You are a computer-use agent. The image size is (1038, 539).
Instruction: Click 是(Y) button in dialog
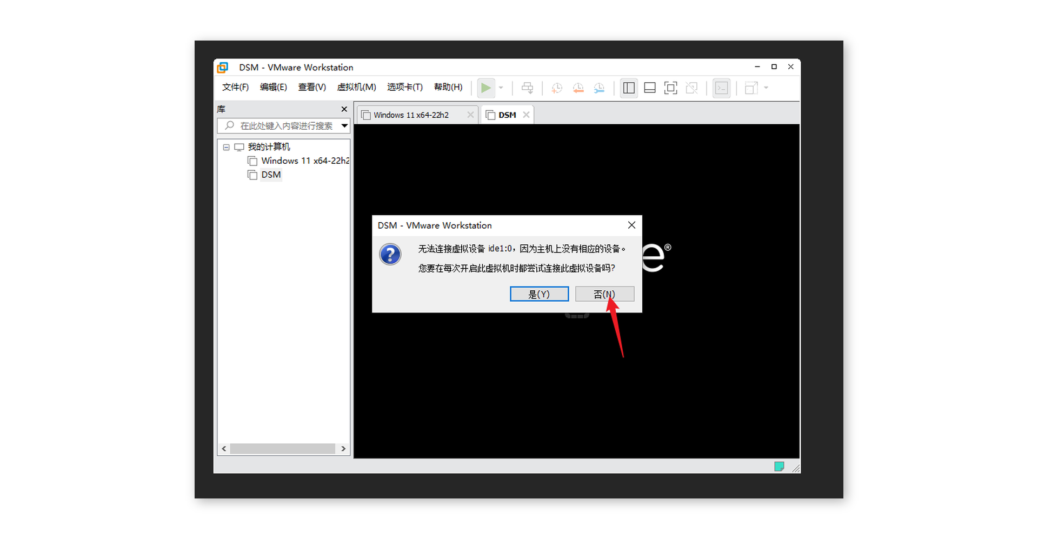tap(539, 294)
